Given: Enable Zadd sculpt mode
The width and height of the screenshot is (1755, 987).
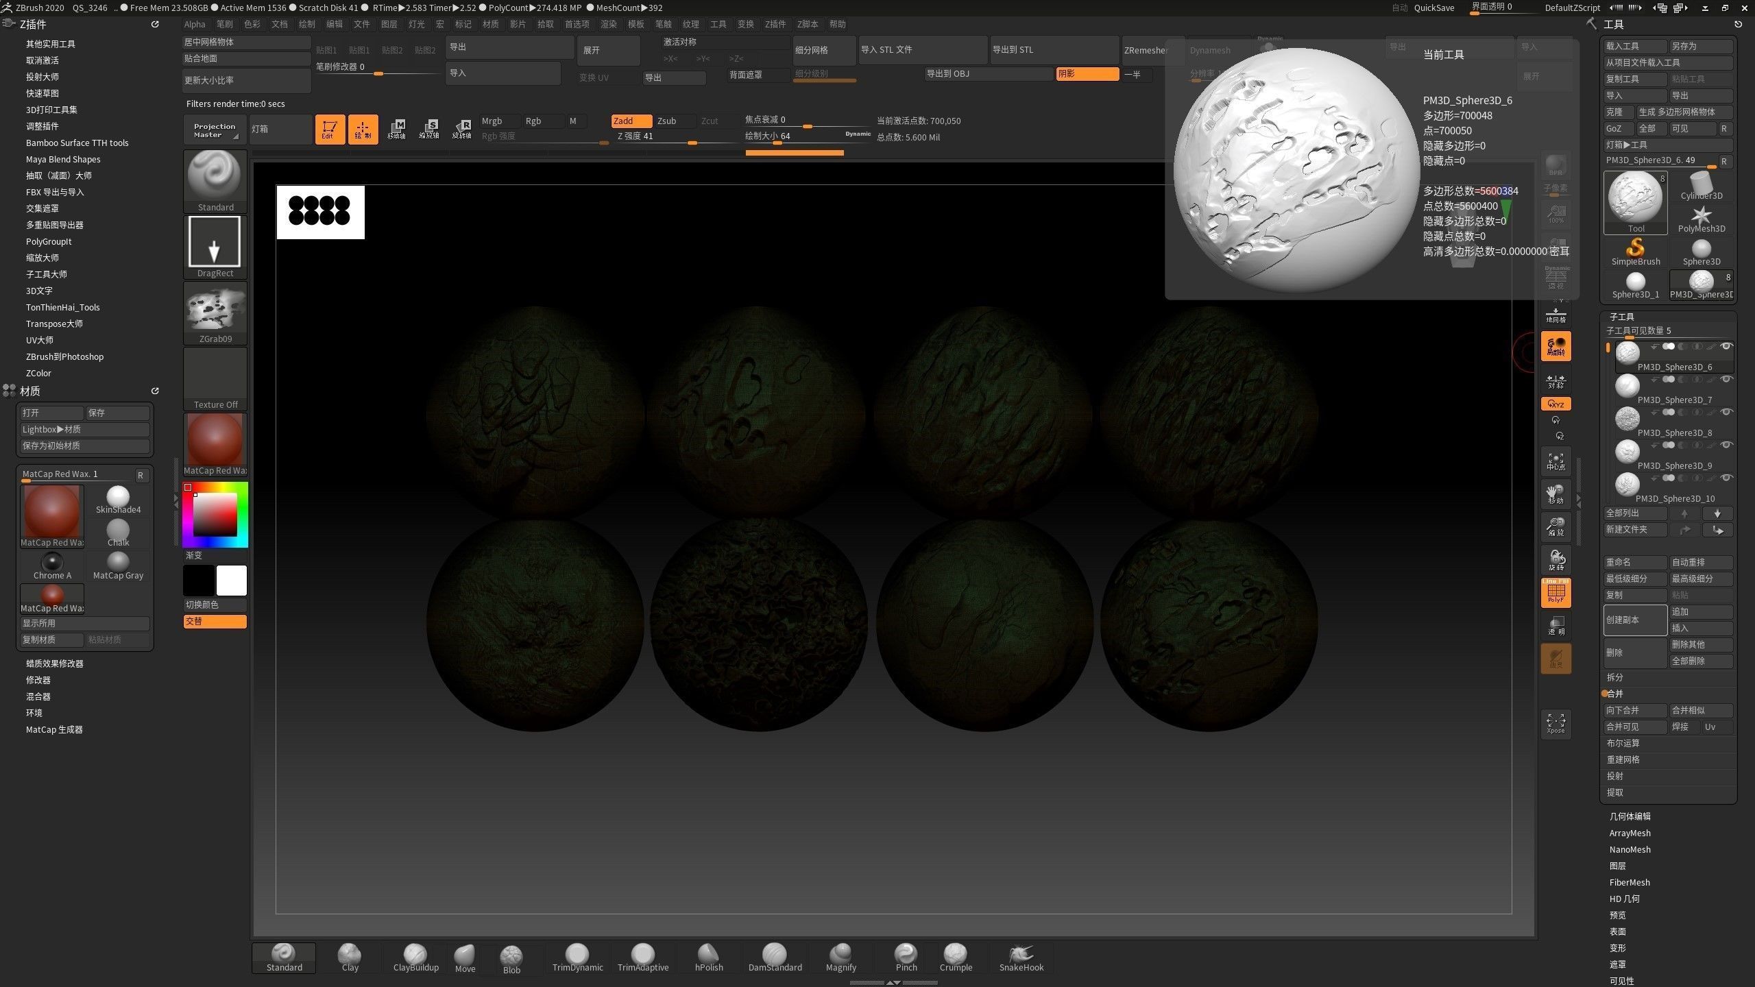Looking at the screenshot, I should [x=631, y=121].
